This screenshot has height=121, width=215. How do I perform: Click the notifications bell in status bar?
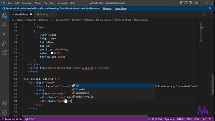click(x=210, y=119)
